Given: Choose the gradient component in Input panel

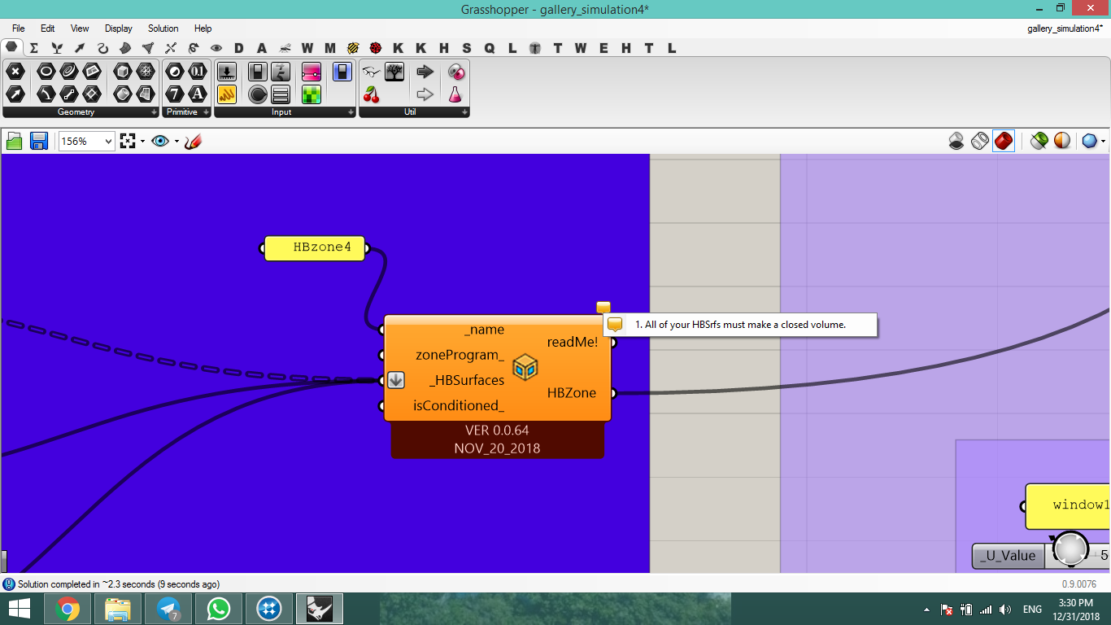Looking at the screenshot, I should point(312,72).
